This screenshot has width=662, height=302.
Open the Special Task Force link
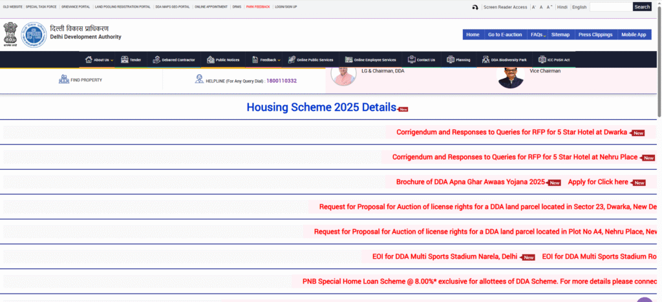pyautogui.click(x=41, y=6)
